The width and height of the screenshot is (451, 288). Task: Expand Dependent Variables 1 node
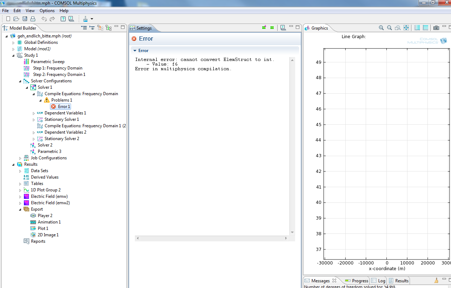coord(34,113)
